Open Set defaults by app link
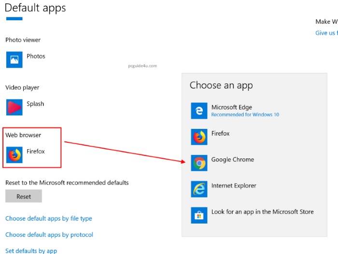338x254 pixels. 31,251
